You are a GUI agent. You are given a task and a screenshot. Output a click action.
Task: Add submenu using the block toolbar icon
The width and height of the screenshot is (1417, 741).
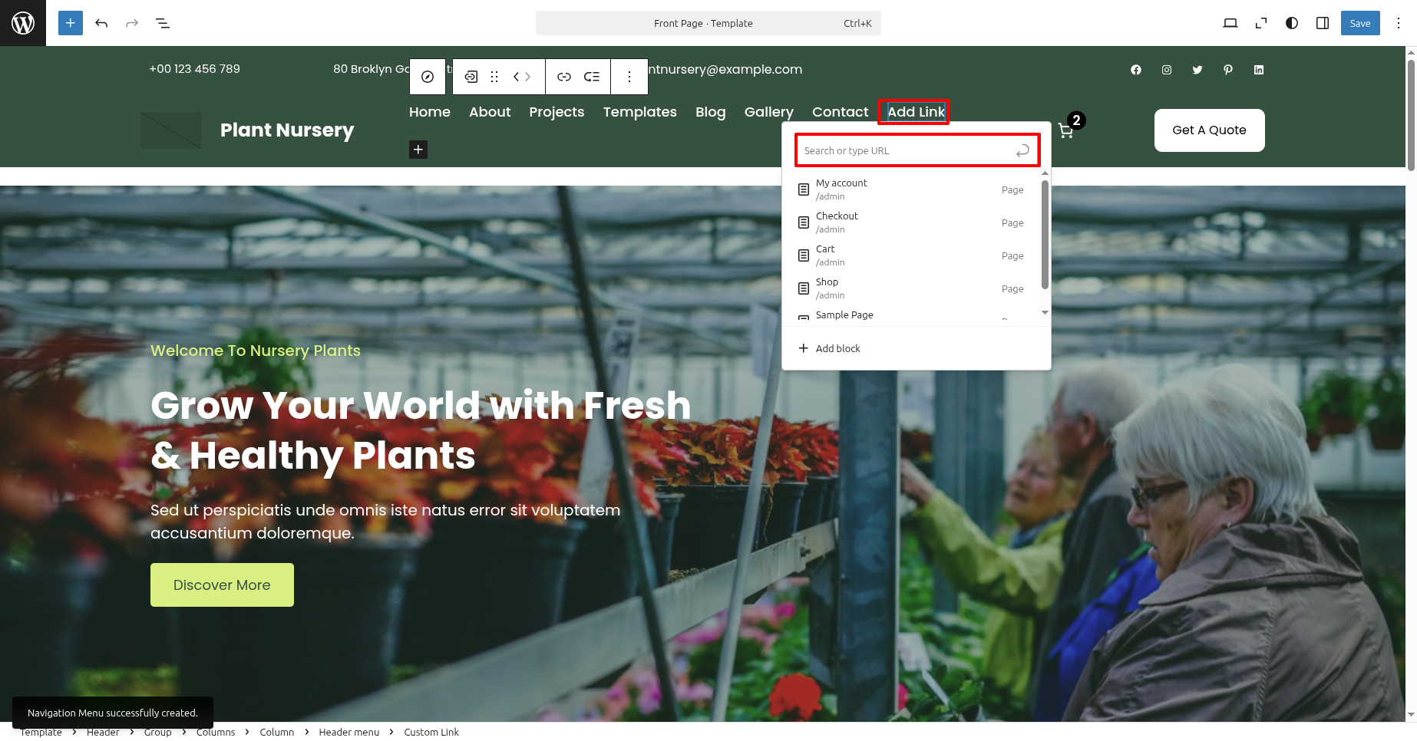[x=592, y=77]
